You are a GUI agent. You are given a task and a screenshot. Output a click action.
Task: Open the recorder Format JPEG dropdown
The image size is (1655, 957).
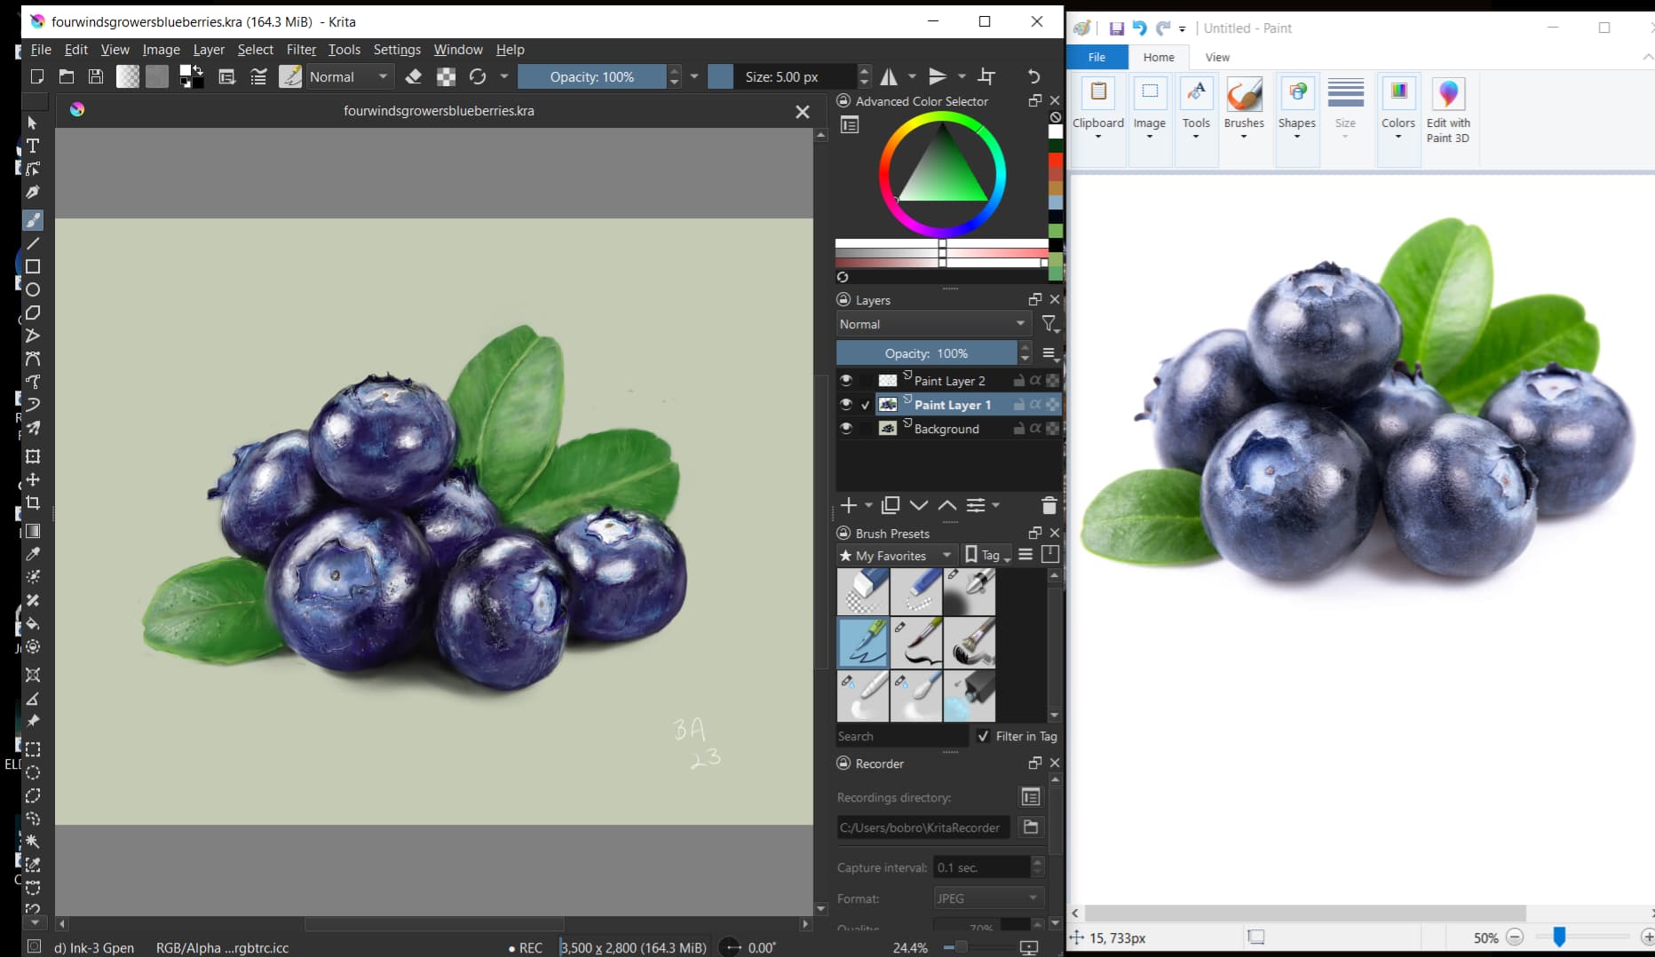click(986, 898)
